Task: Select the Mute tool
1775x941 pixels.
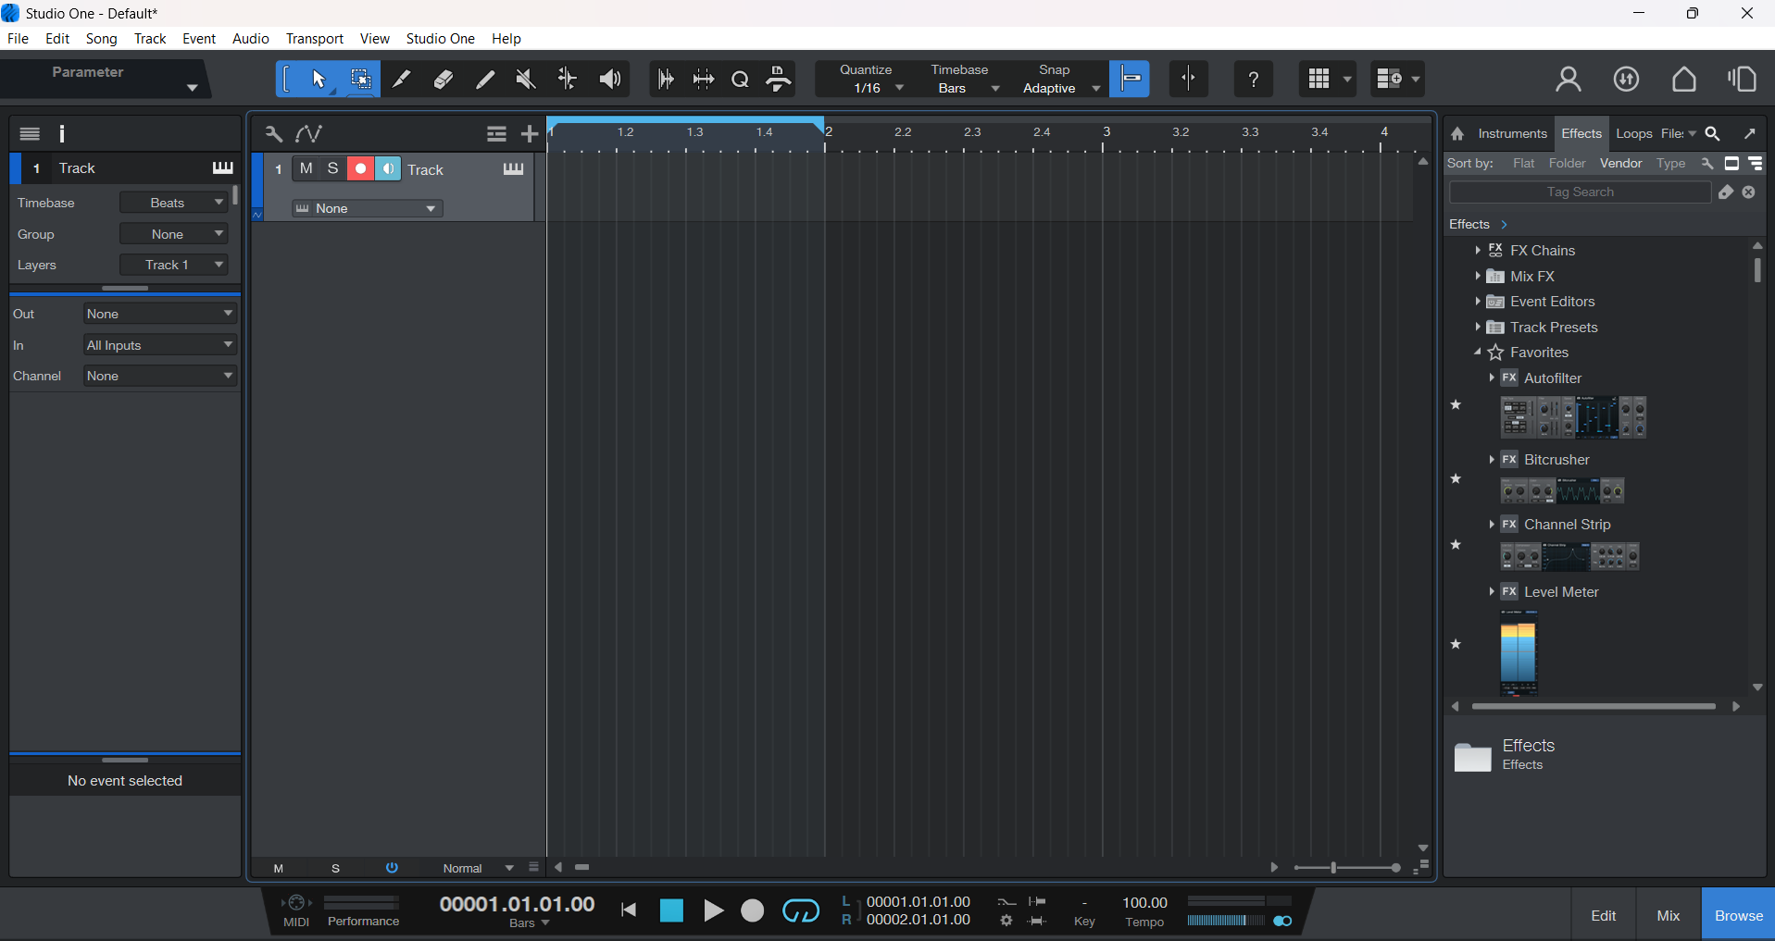Action: click(x=526, y=80)
